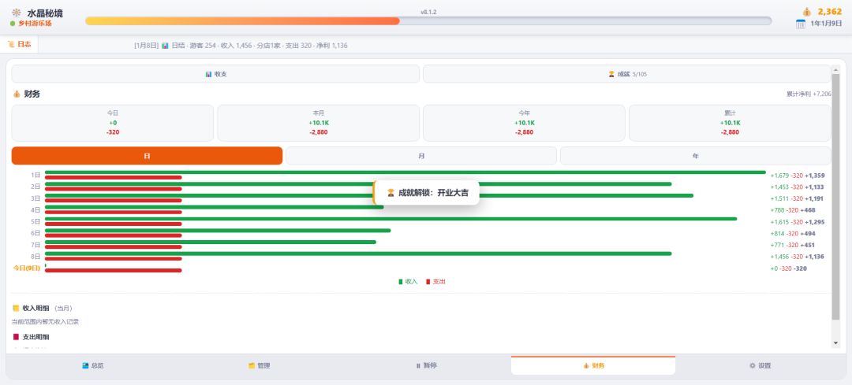The image size is (852, 385).
Task: Open the 日志 log tab
Action: pyautogui.click(x=20, y=44)
